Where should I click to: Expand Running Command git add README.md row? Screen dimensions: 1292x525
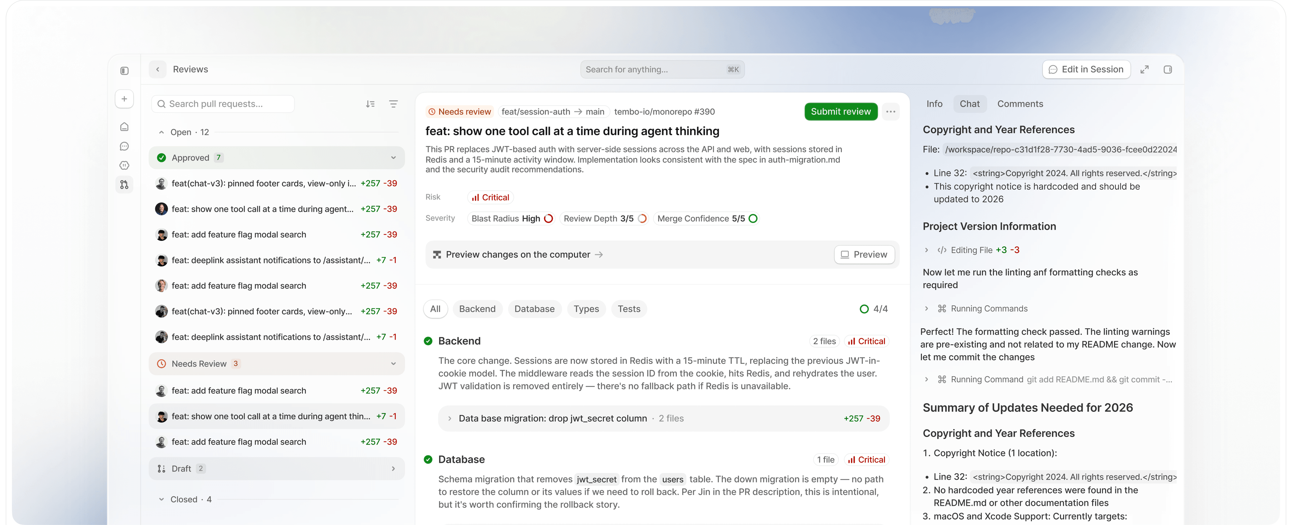tap(926, 379)
